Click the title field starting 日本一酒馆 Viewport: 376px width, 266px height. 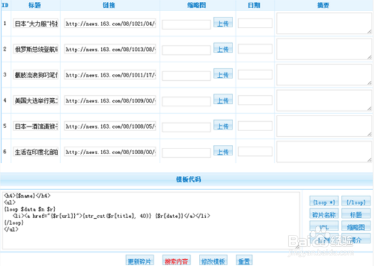tap(36, 126)
